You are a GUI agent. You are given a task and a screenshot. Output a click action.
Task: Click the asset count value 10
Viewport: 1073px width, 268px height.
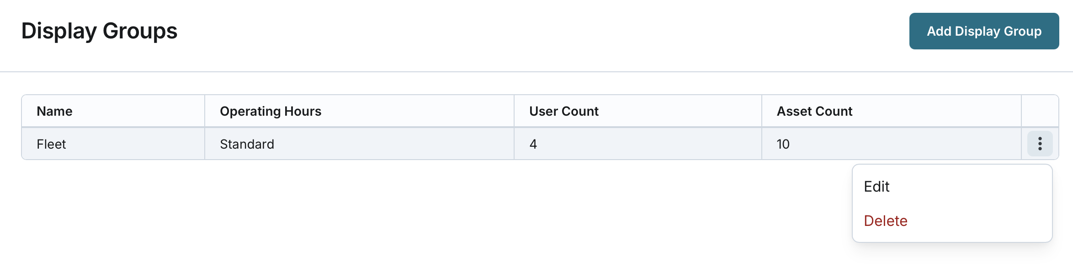[783, 144]
